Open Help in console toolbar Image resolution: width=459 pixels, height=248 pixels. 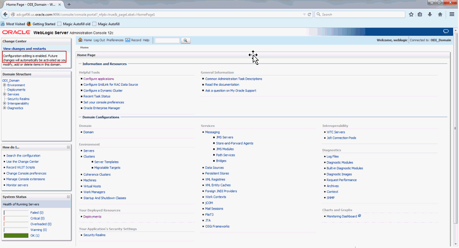click(x=146, y=40)
